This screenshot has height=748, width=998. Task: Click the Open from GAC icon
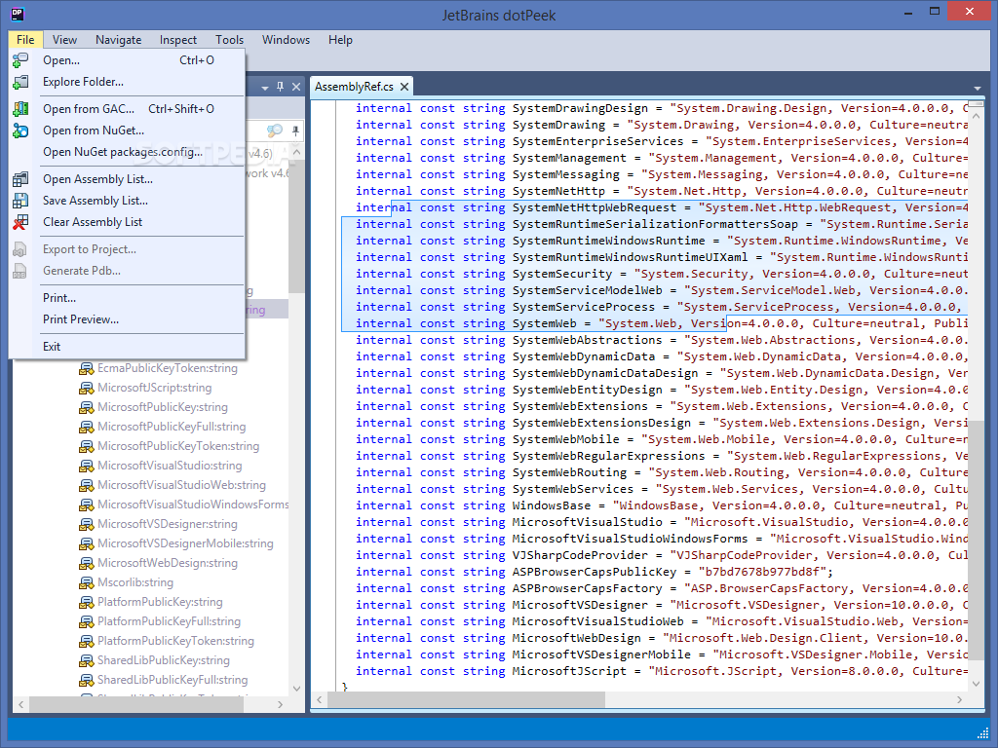[20, 109]
